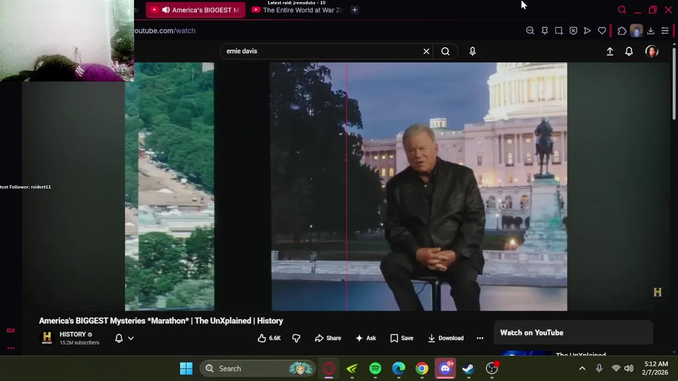The height and width of the screenshot is (381, 678).
Task: Open YouTube notifications bell
Action: 629,51
